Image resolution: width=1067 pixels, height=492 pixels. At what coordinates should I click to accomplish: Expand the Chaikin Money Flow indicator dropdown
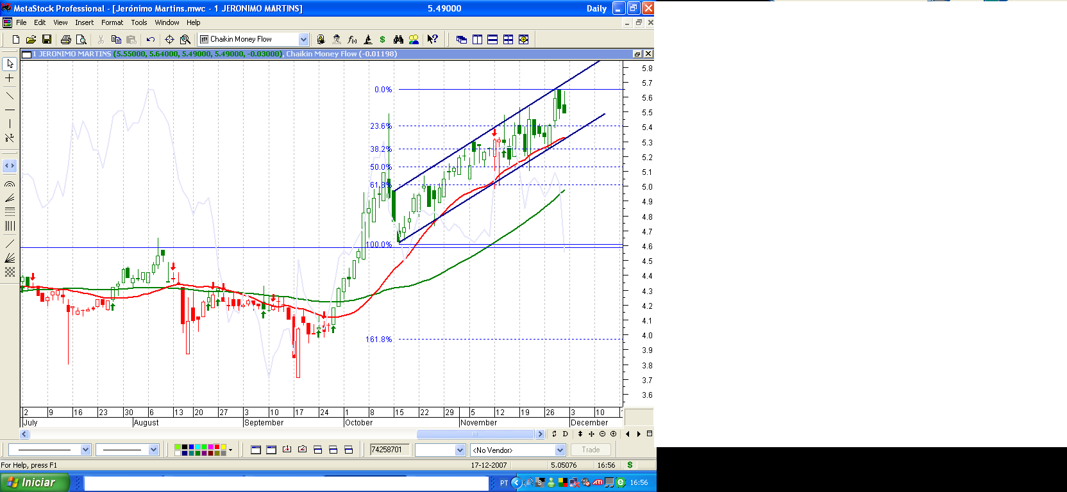click(x=304, y=40)
